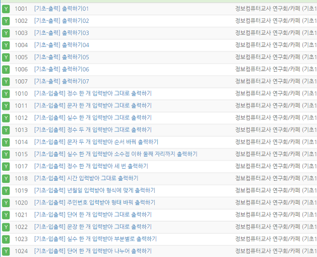Image resolution: width=317 pixels, height=257 pixels.
Task: Click source 정보컴퓨터교사 연구회/카페 in row 1018
Action: coord(268,178)
